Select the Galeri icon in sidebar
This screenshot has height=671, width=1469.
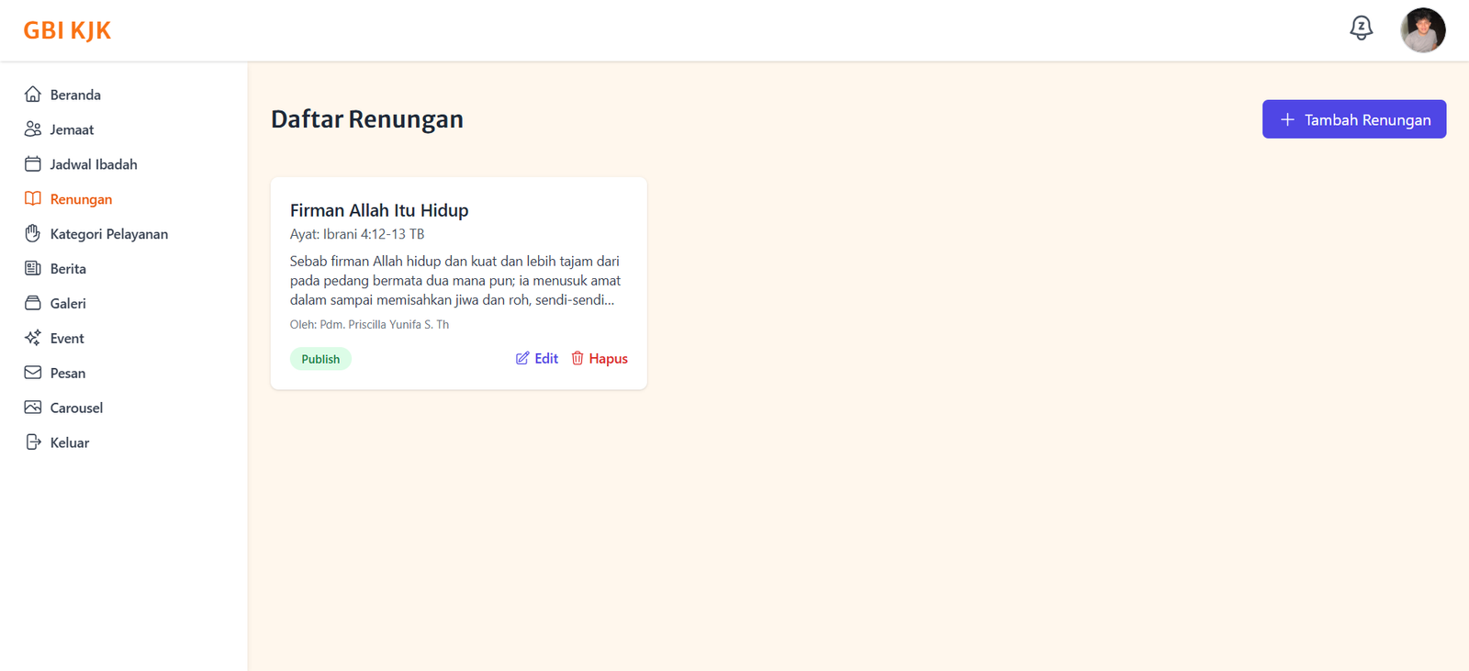click(33, 303)
